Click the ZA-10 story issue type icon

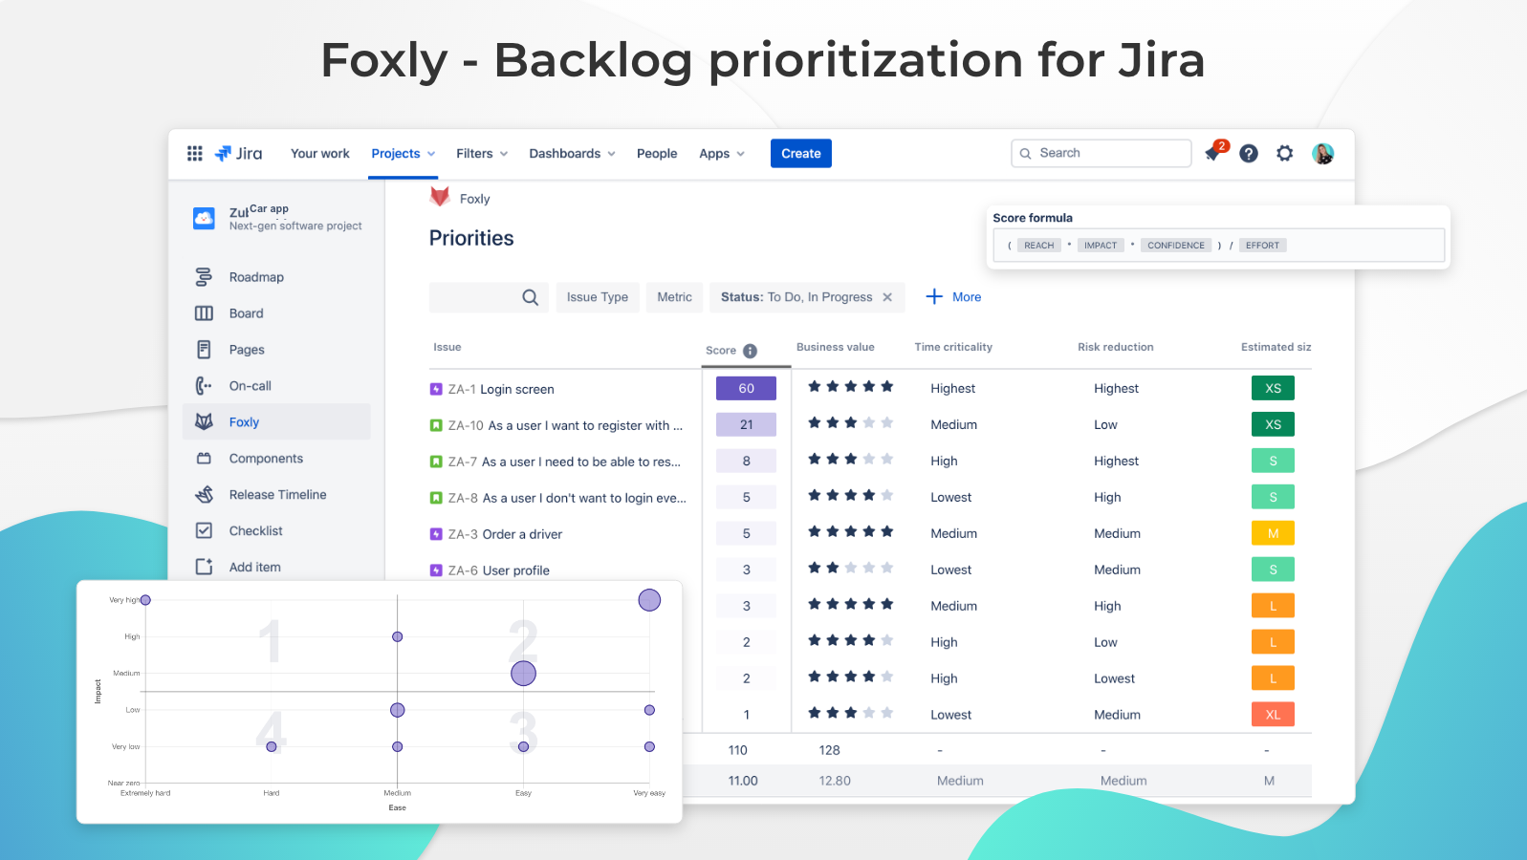pyautogui.click(x=436, y=425)
